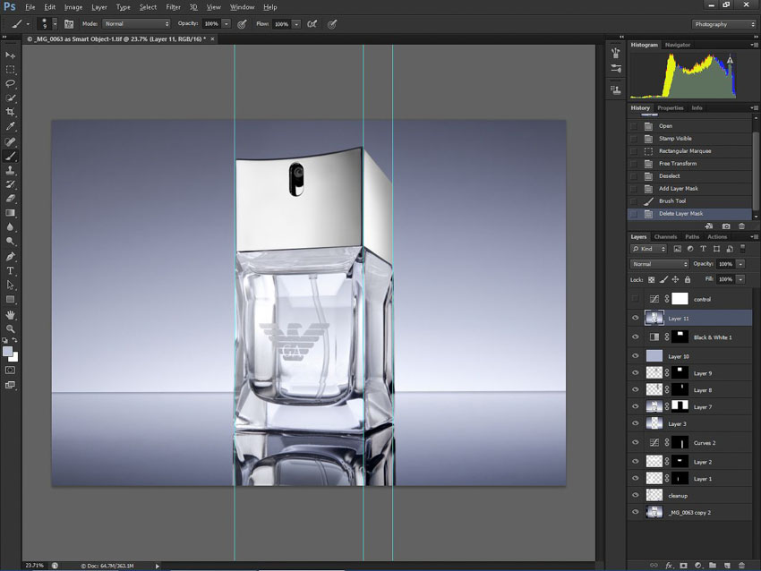Toggle visibility of Layer 10
761x571 pixels.
tap(636, 356)
